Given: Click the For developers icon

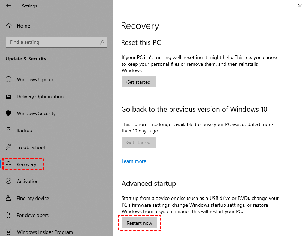Looking at the screenshot, I should point(9,215).
